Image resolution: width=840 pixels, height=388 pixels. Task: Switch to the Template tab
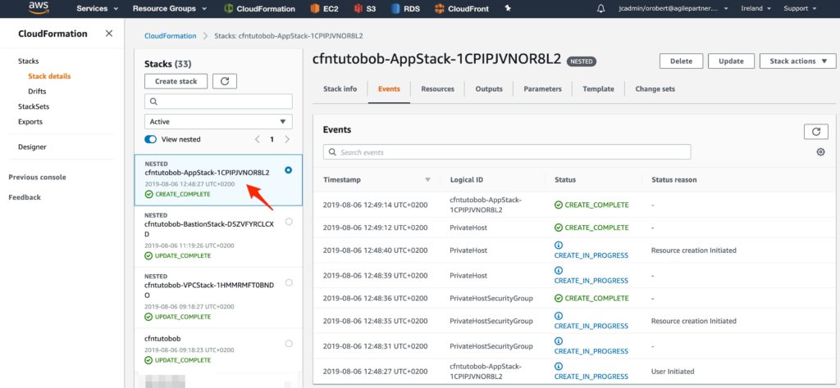coord(598,88)
